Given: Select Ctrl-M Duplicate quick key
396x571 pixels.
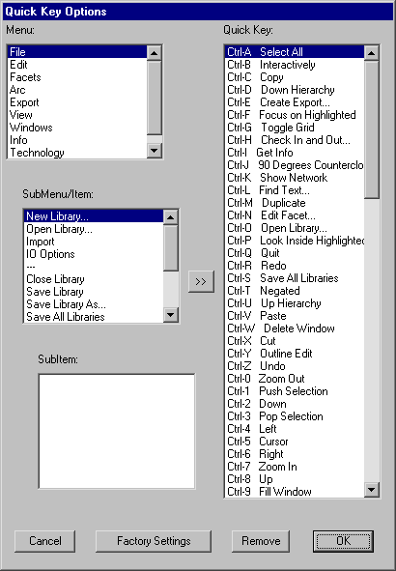Looking at the screenshot, I should (295, 203).
